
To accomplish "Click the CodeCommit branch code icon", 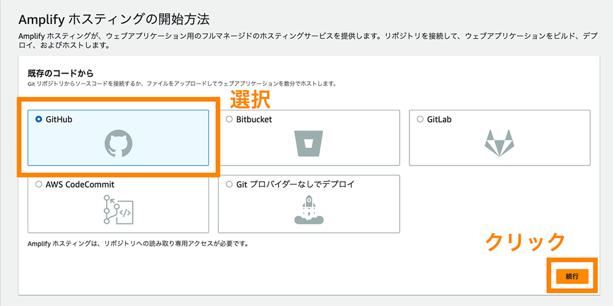I will click(118, 209).
